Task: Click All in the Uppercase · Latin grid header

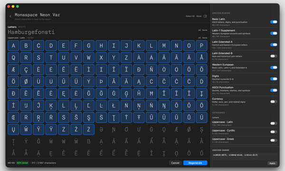Action: click(x=199, y=38)
